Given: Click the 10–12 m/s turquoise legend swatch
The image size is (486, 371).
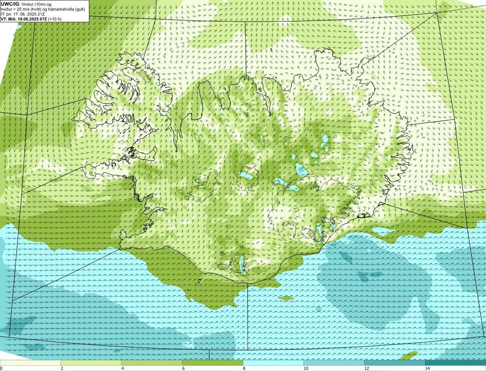Looking at the screenshot, I should tap(334, 363).
